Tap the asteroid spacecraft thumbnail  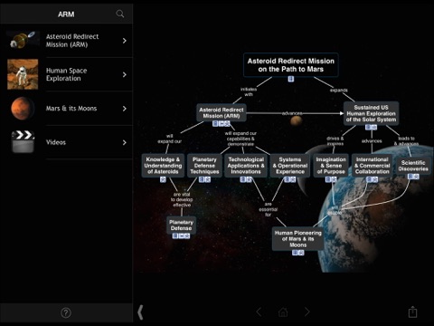point(23,40)
